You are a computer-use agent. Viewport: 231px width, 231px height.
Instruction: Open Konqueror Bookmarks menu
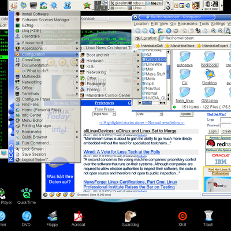tap(187, 24)
